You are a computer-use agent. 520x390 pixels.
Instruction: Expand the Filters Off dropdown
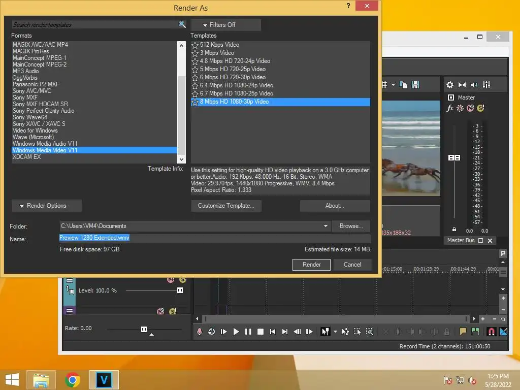(225, 25)
